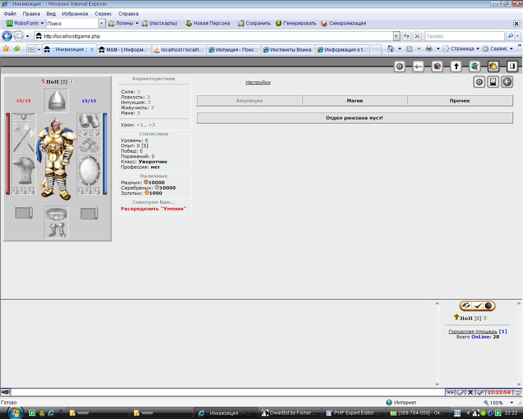Click the X icon in the chat bar

click(470, 392)
